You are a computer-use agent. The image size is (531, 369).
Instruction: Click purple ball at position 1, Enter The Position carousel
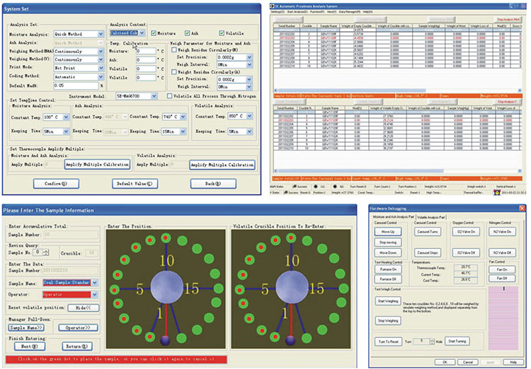click(x=166, y=340)
